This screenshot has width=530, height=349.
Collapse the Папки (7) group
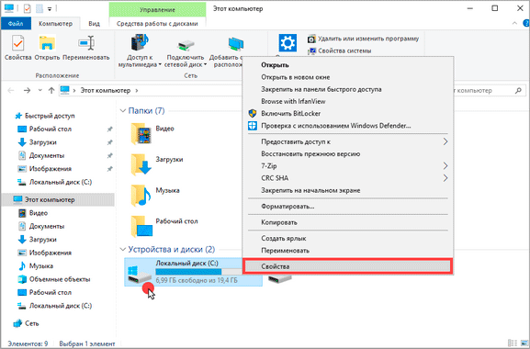point(123,111)
